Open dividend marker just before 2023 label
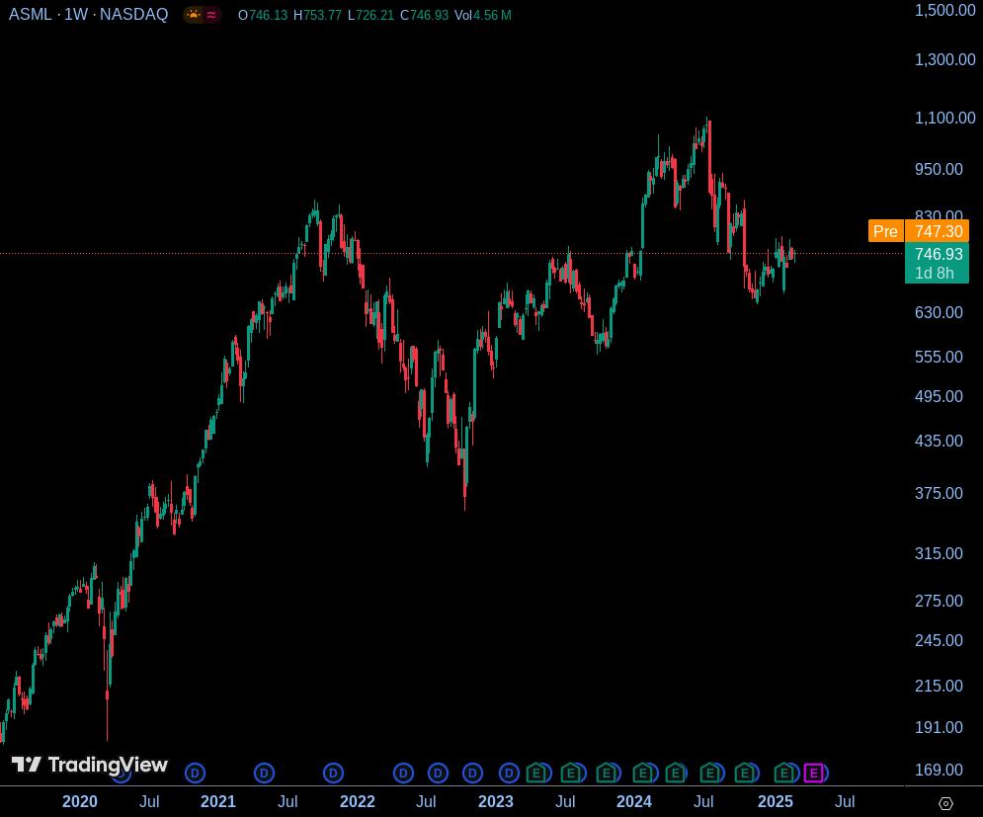 coord(472,774)
